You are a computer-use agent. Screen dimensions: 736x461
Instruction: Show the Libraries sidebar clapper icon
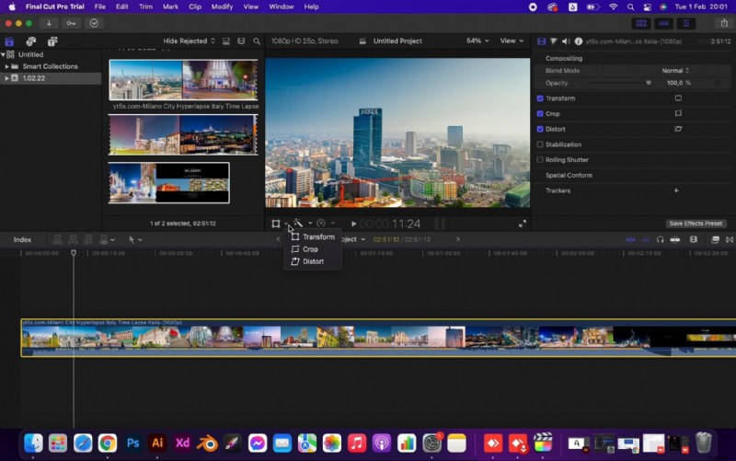(9, 41)
